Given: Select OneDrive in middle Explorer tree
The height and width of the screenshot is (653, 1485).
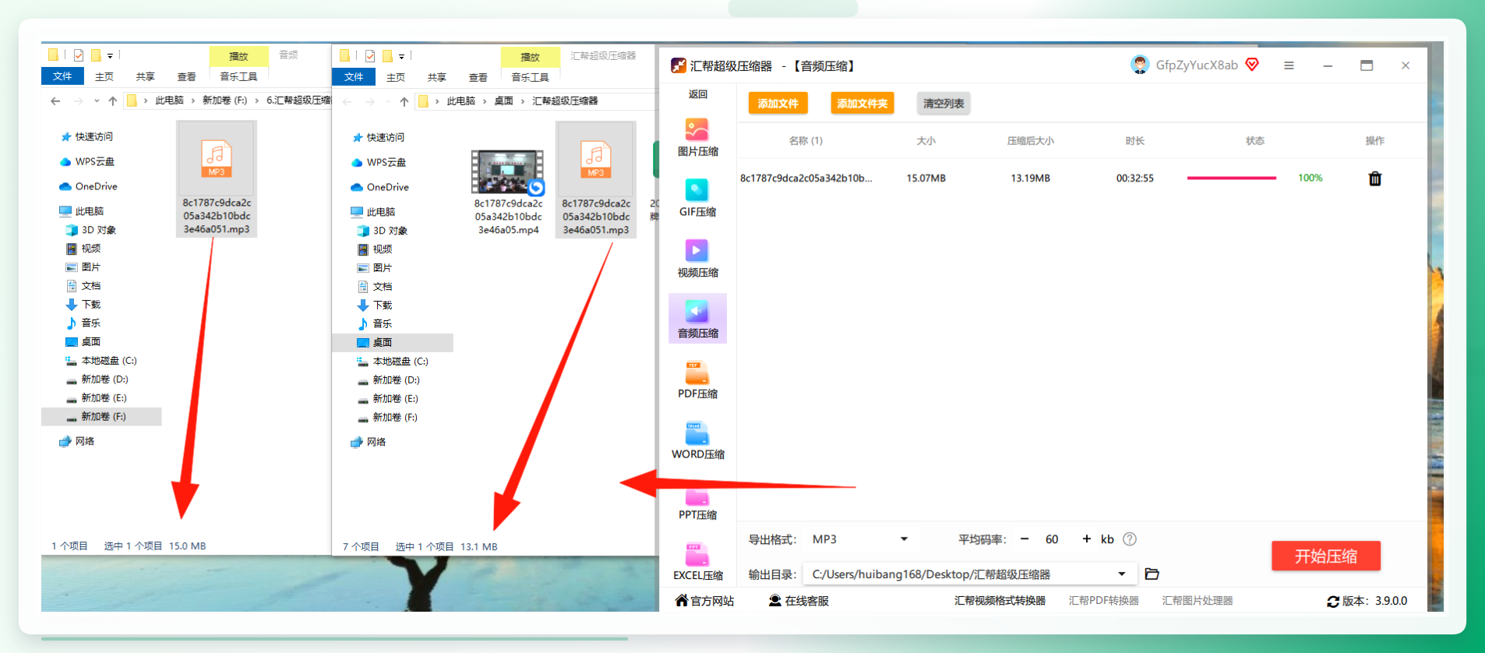Looking at the screenshot, I should 379,187.
